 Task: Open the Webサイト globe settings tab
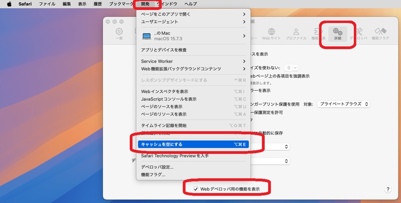[271, 34]
